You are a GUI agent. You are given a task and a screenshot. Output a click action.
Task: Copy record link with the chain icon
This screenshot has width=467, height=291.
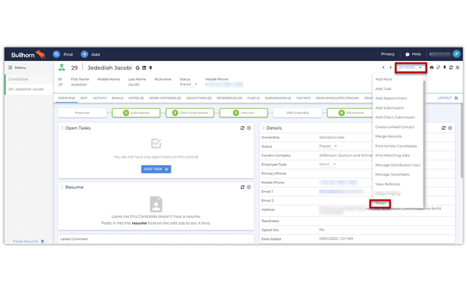[438, 67]
